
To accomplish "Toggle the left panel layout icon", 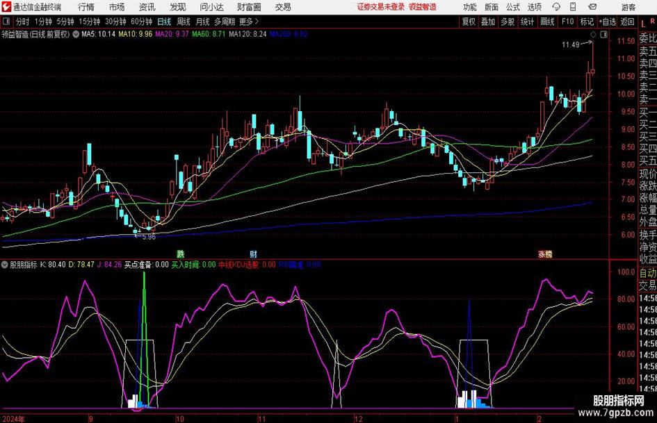I will [6, 21].
